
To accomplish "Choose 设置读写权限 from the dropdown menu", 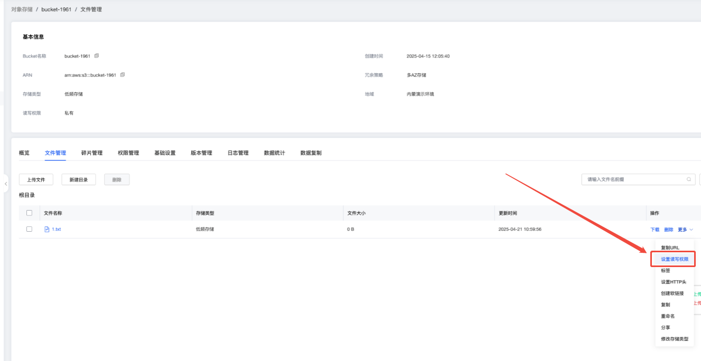I will click(675, 259).
